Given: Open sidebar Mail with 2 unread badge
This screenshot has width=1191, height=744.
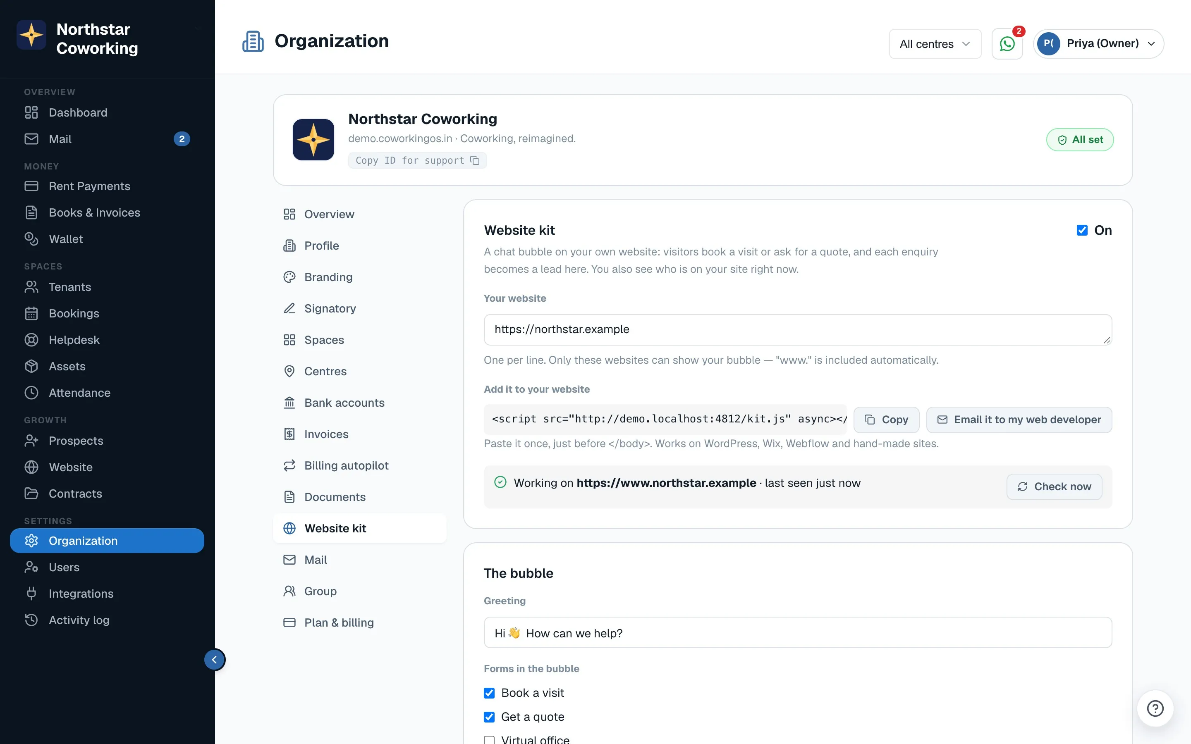Looking at the screenshot, I should point(107,139).
